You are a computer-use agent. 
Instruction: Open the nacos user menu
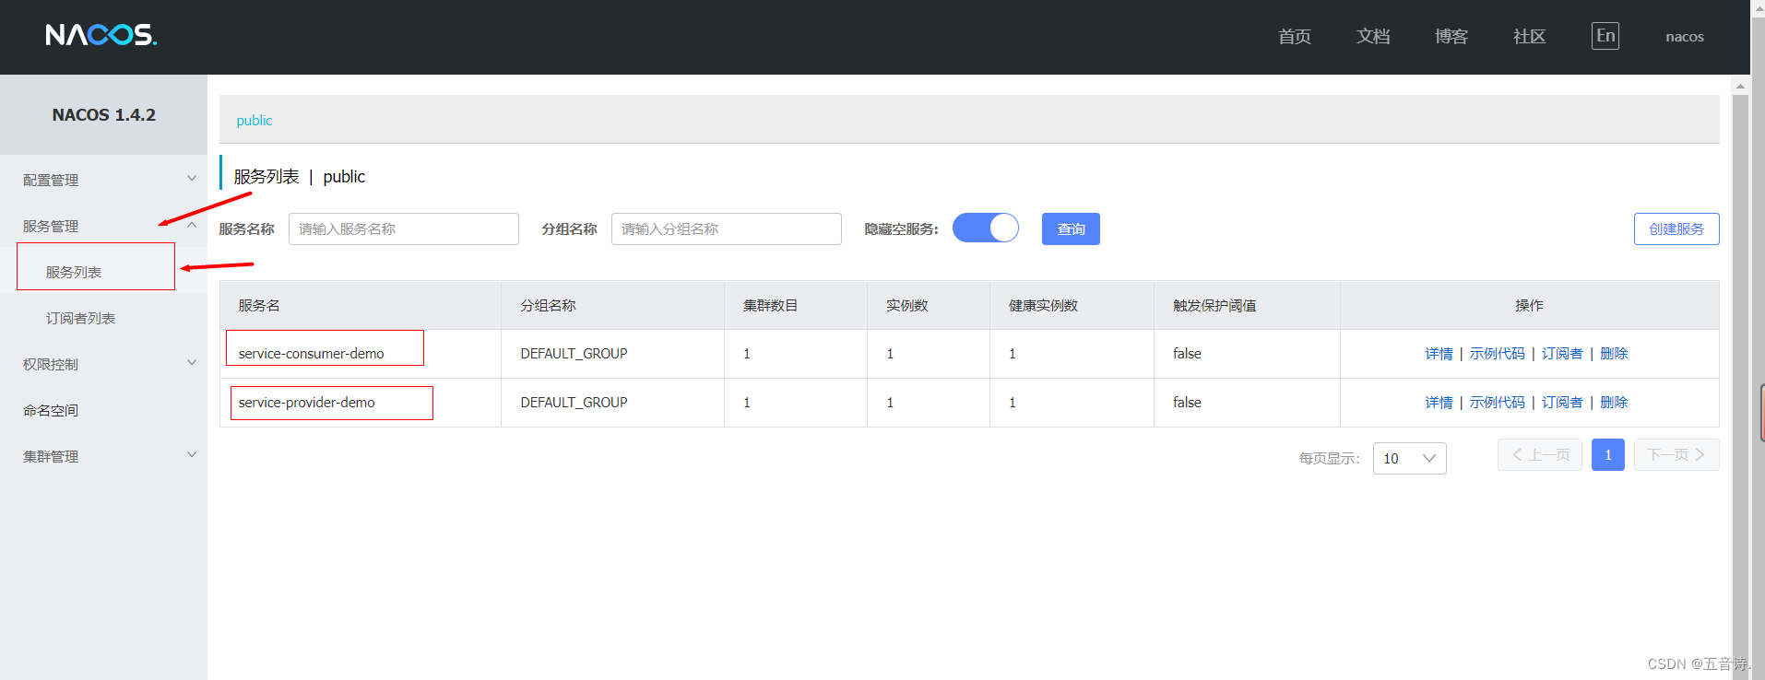point(1685,37)
